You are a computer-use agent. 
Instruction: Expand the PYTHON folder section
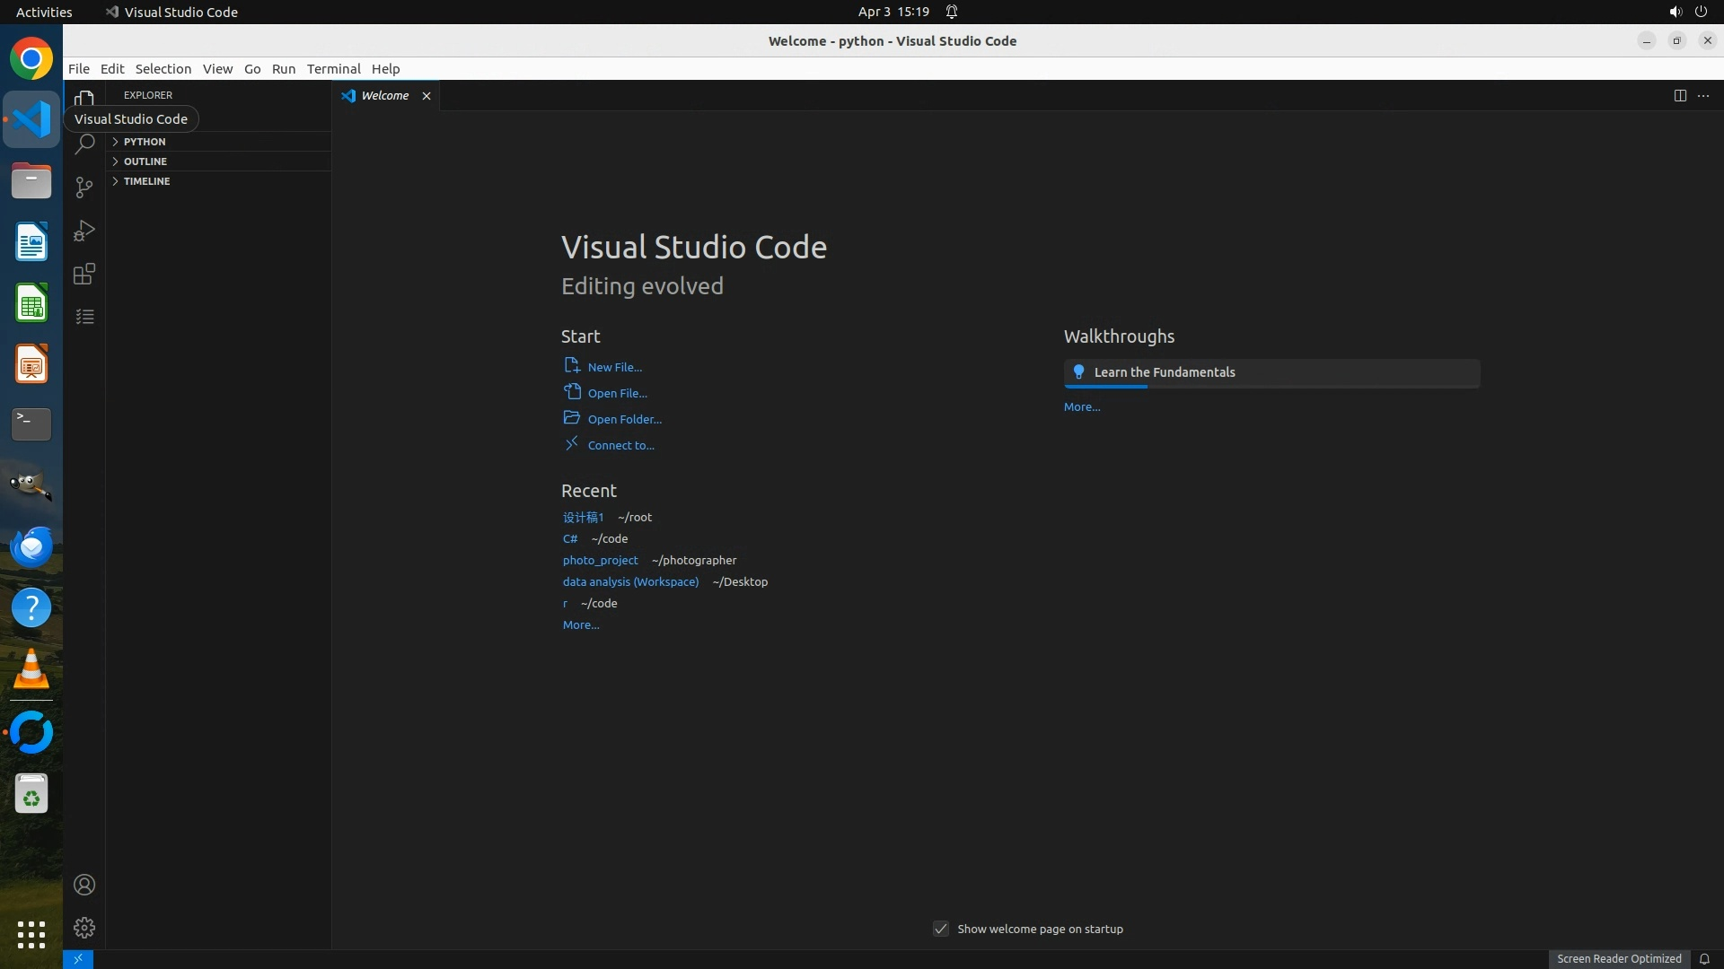[144, 142]
